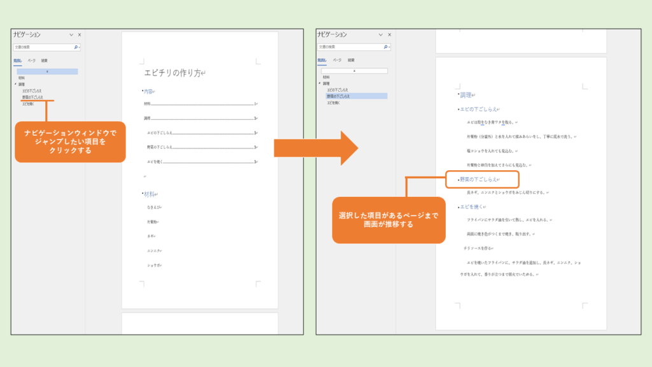Image resolution: width=652 pixels, height=367 pixels.
Task: Select 野菜の下ごしらえ heading in left navigation list
Action: point(32,97)
